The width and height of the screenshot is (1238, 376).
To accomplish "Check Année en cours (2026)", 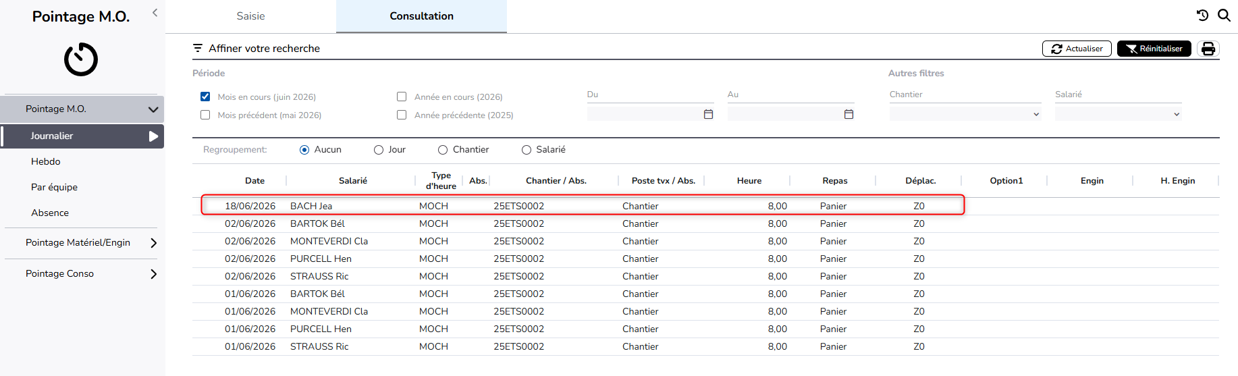I will [x=402, y=97].
